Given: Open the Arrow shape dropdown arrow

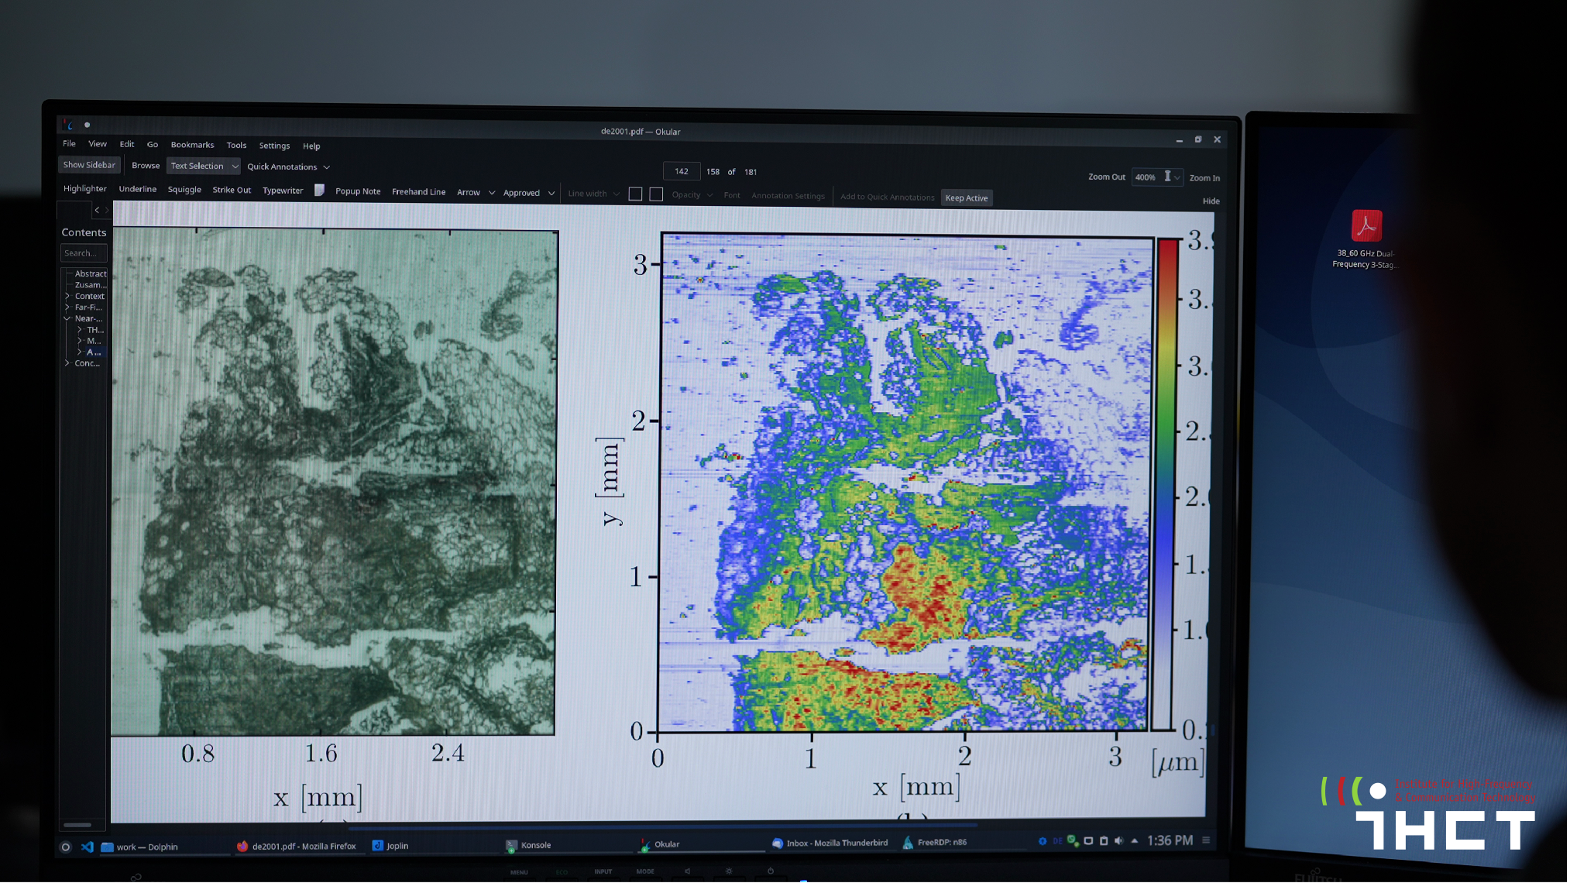Looking at the screenshot, I should click(492, 194).
